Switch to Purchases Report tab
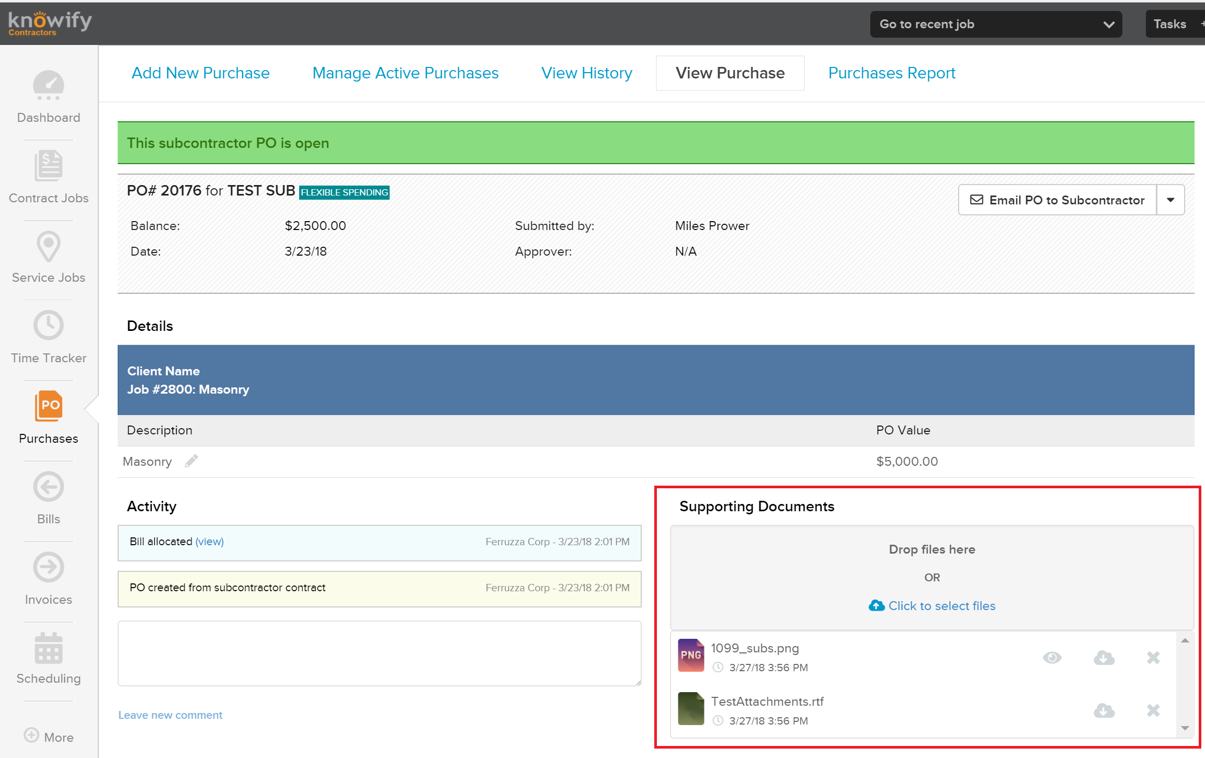This screenshot has height=758, width=1205. point(892,73)
